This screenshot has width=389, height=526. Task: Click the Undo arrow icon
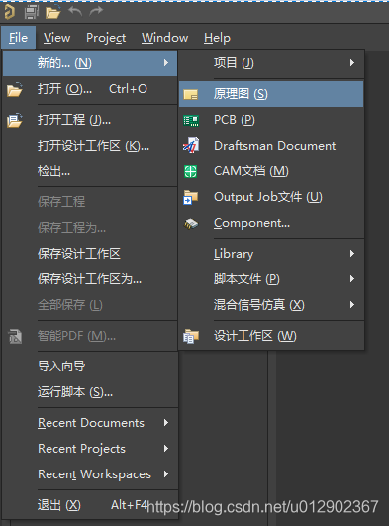click(75, 12)
